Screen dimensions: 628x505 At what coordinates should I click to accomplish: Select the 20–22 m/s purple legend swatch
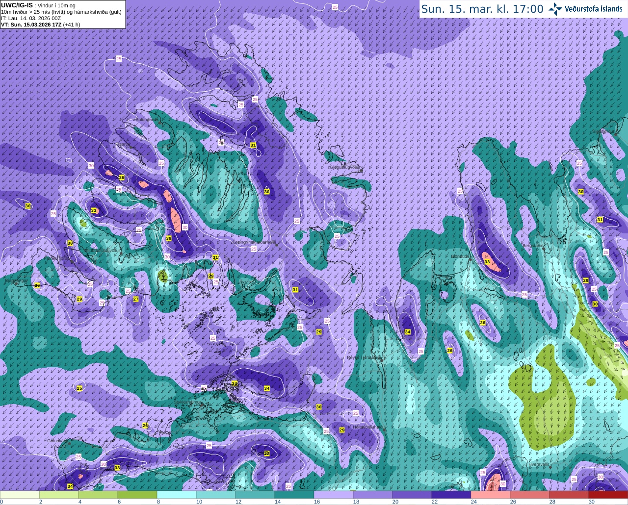coord(413,495)
